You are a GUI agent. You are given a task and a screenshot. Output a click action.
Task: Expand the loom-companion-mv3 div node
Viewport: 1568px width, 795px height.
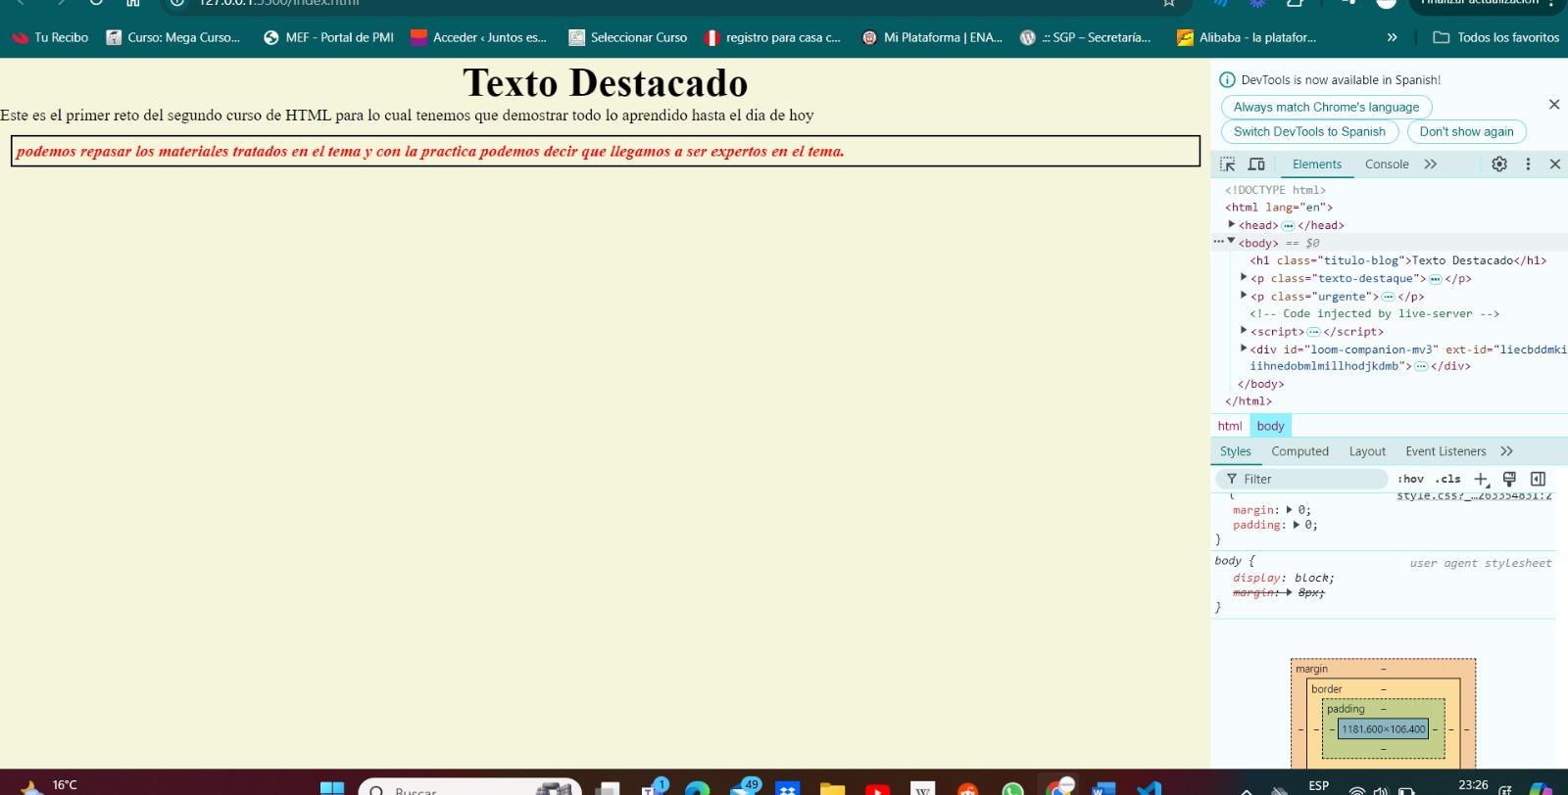(x=1244, y=349)
